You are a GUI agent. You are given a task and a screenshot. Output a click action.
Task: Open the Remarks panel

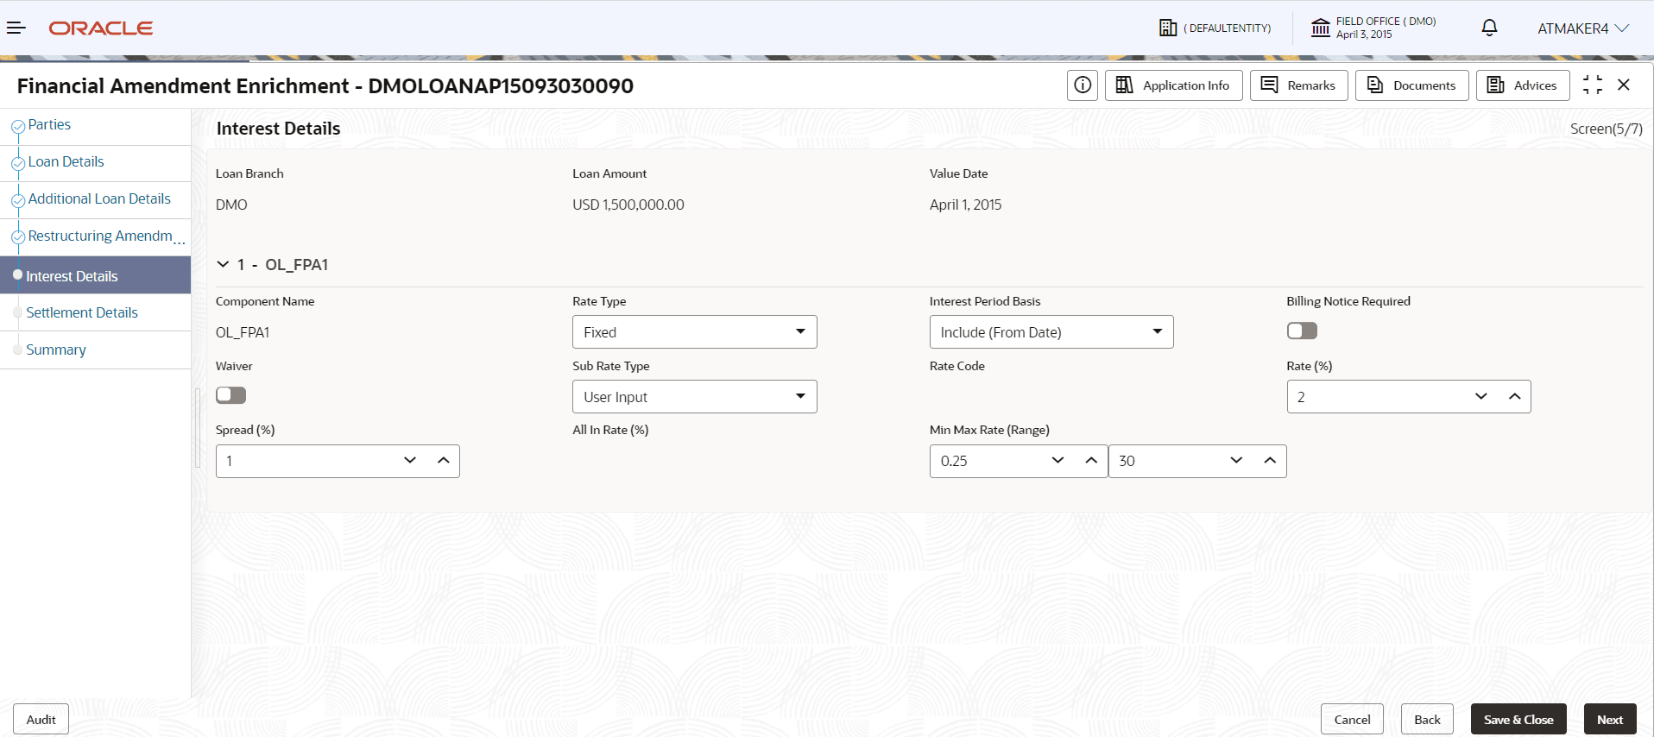click(x=1299, y=85)
